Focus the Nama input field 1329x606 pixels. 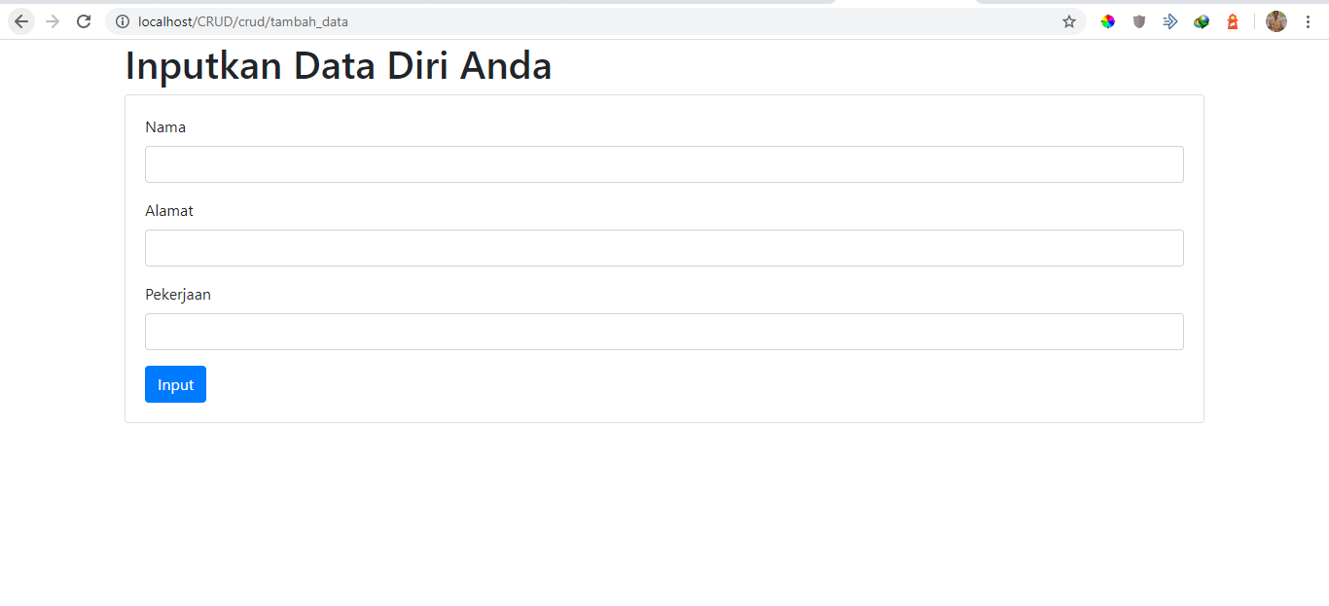[664, 163]
